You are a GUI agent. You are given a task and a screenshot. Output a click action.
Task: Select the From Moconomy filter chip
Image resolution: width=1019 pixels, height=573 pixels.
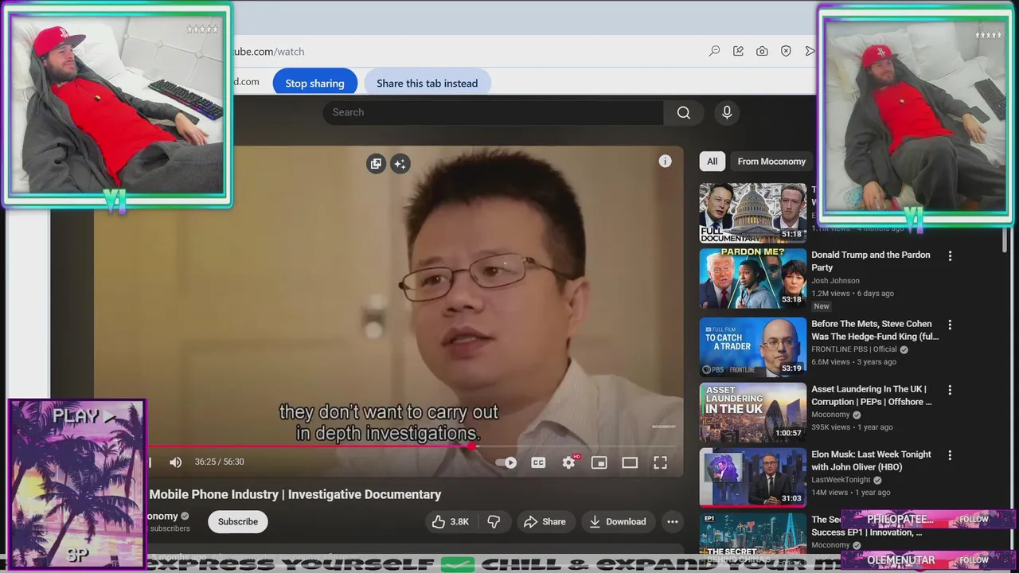(x=771, y=162)
